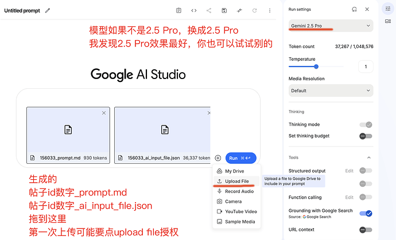Screen dimensions: 396x240
Task: Reset run settings to default icon
Action: (354, 9)
